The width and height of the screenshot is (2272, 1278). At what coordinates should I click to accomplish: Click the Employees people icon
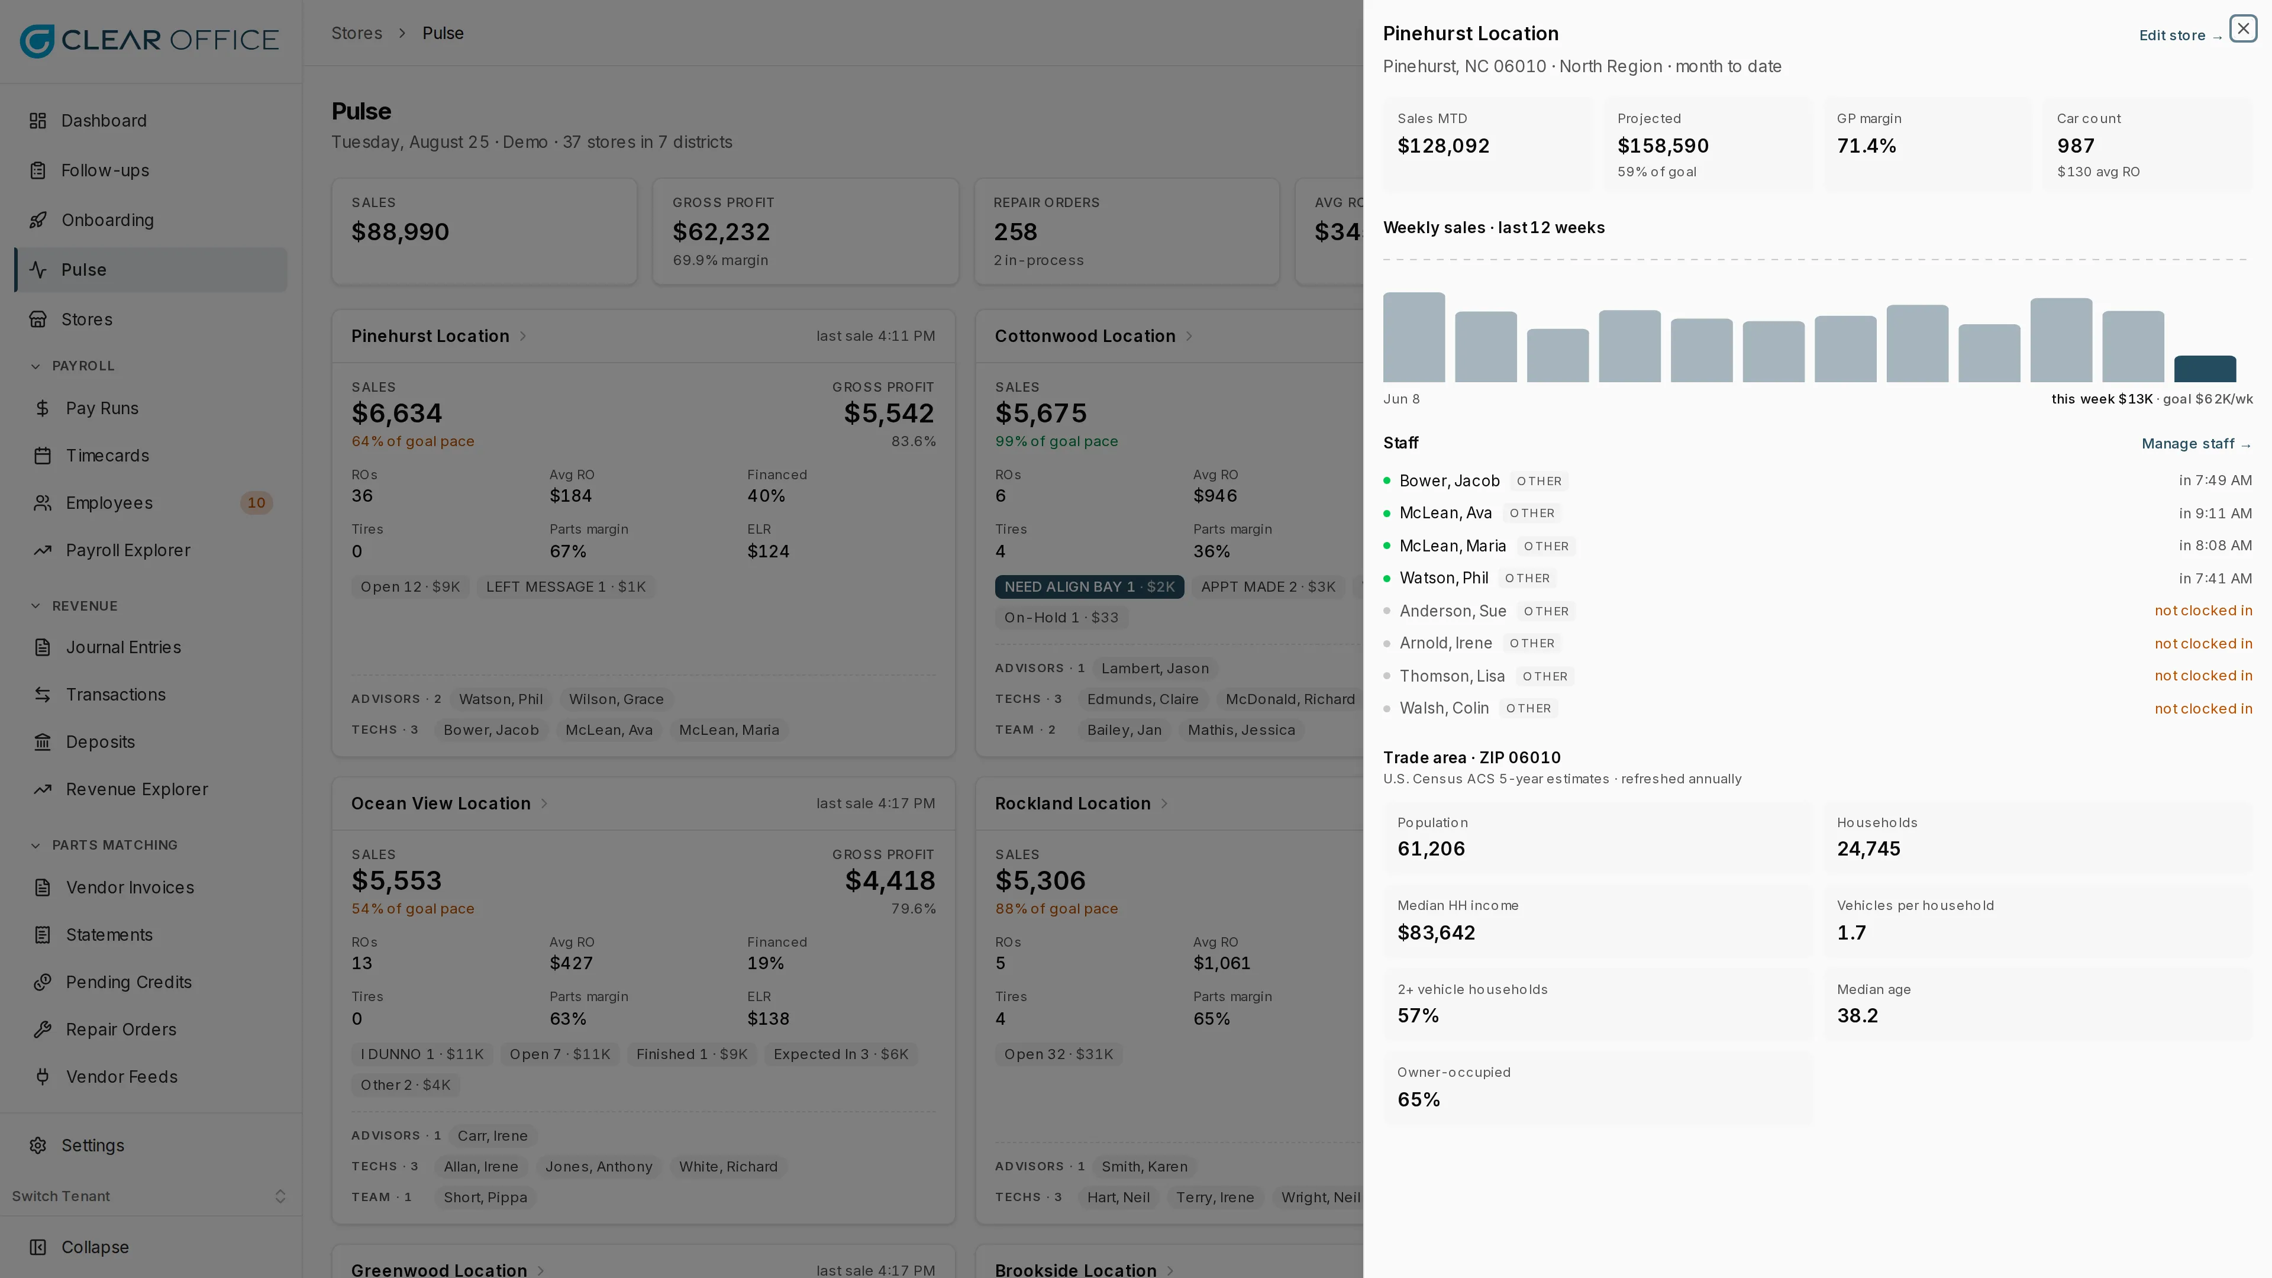click(43, 503)
